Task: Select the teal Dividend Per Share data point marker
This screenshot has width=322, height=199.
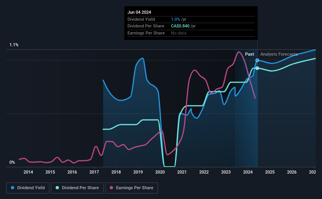Action: point(257,68)
